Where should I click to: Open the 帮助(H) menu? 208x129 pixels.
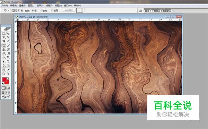(78, 6)
